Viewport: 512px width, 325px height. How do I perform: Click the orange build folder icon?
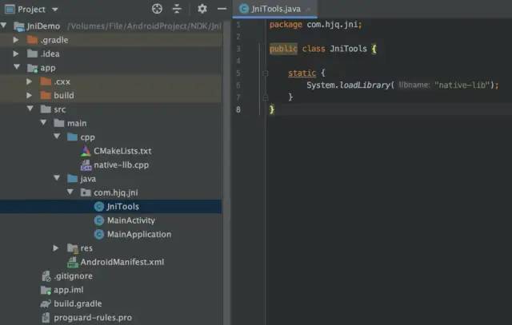click(46, 95)
